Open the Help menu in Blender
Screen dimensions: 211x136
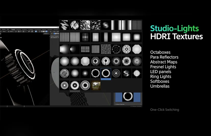click(8, 29)
